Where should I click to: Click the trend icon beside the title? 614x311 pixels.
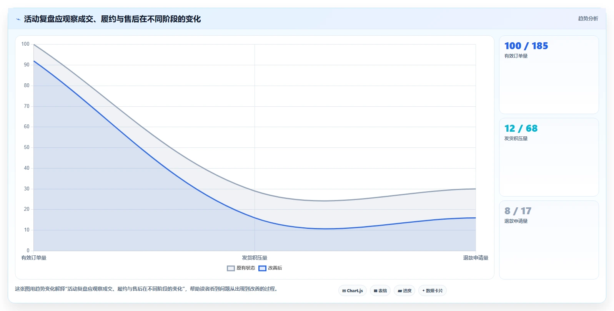(x=18, y=19)
